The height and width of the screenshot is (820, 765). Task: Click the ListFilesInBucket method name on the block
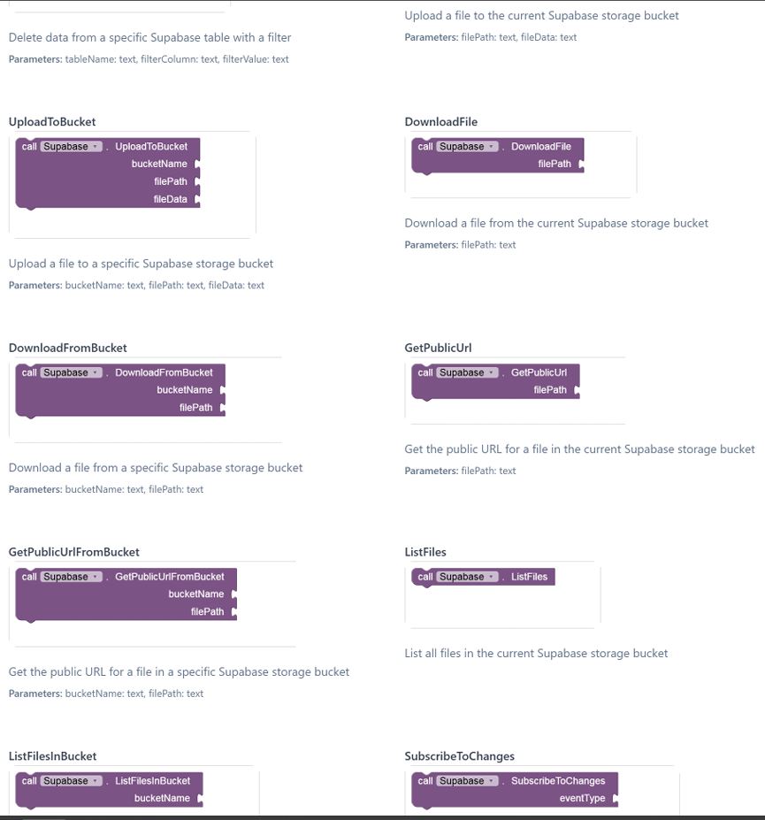tap(152, 782)
